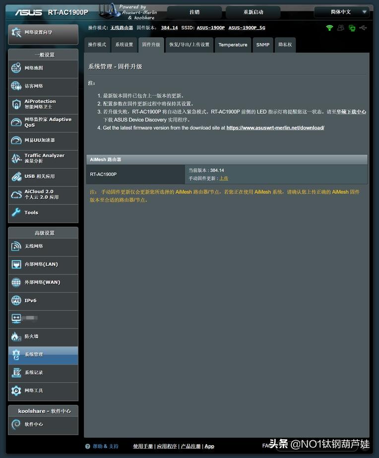Viewport: 379px width, 458px height.
Task: Switch to 隐私权 tab
Action: pyautogui.click(x=285, y=45)
